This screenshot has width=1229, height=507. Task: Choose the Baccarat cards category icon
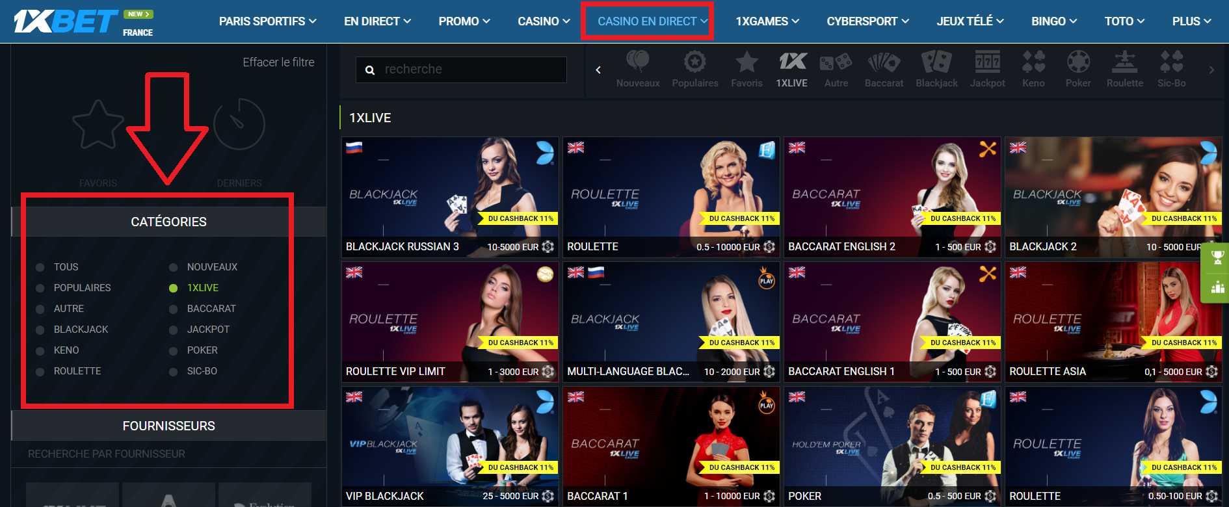[884, 62]
